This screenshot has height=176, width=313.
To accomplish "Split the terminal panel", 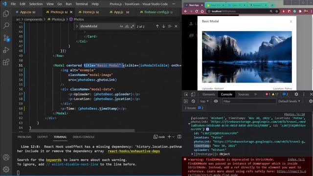I will 179,137.
